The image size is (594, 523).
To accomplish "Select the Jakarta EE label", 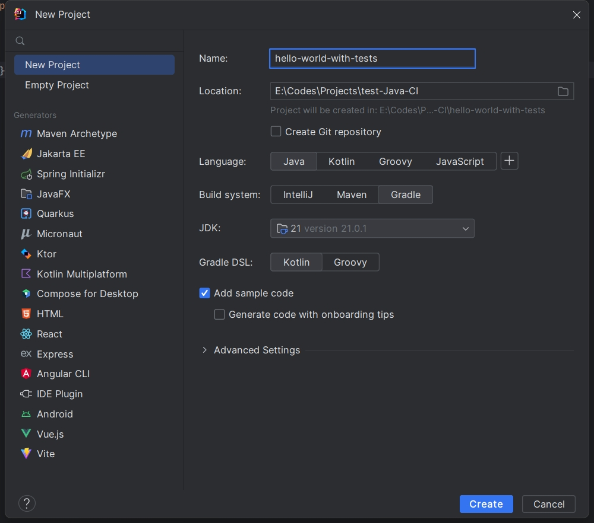I will tap(61, 154).
